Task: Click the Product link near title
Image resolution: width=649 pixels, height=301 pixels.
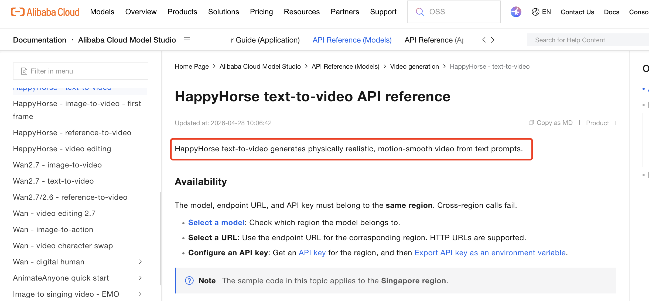Action: tap(597, 123)
